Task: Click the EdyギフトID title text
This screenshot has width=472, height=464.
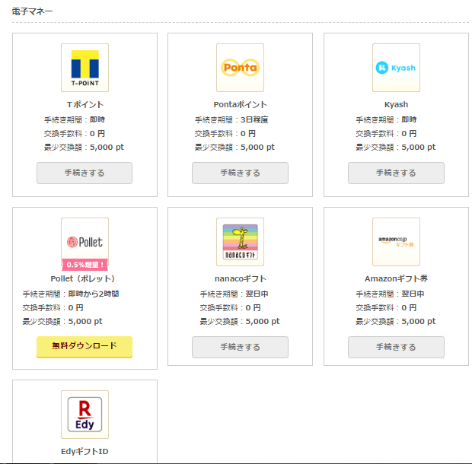Action: (x=85, y=451)
